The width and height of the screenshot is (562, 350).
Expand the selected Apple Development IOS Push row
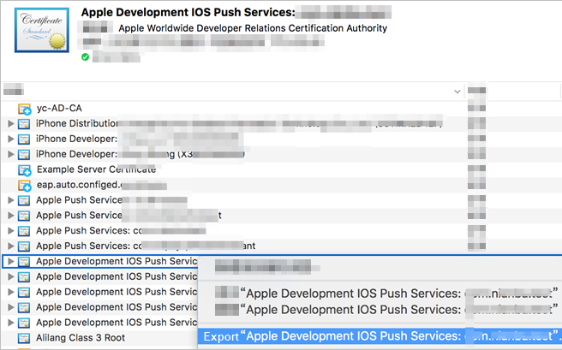(x=11, y=262)
